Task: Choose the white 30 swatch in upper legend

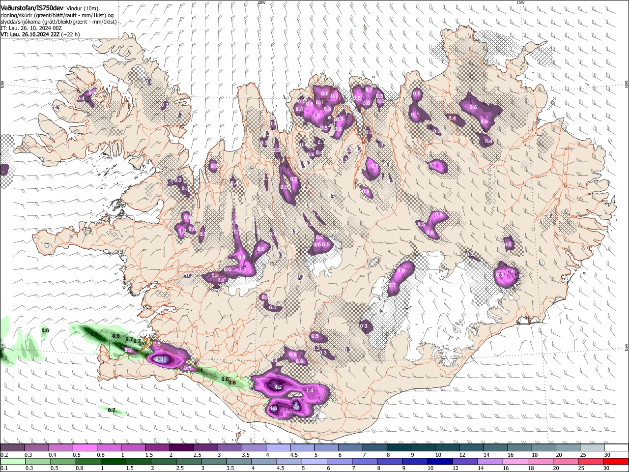Action: [x=616, y=448]
